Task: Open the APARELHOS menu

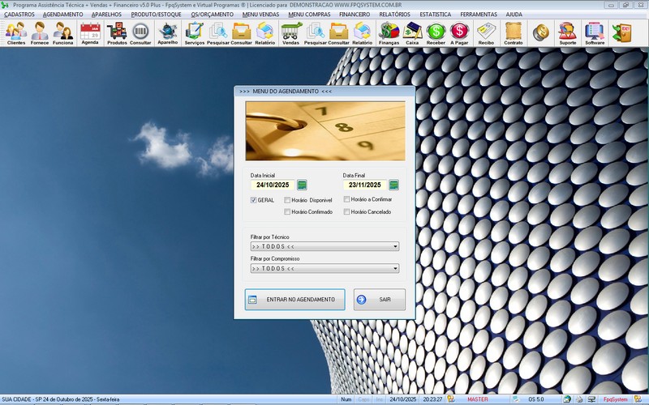Action: click(x=107, y=14)
